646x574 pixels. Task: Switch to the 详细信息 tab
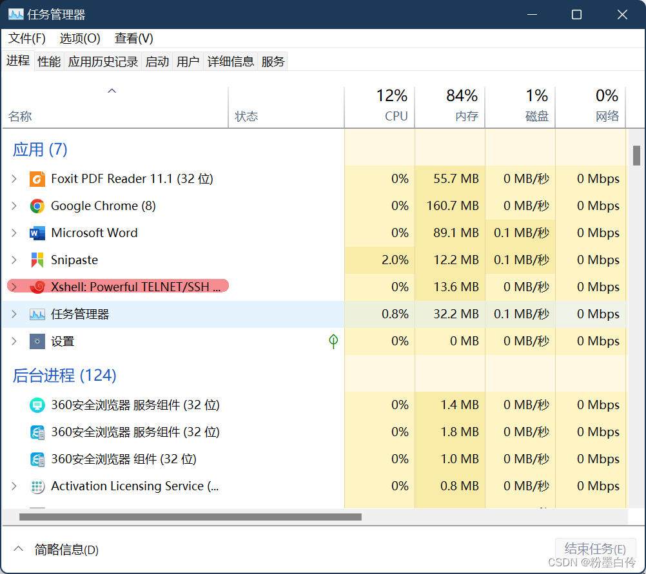231,62
